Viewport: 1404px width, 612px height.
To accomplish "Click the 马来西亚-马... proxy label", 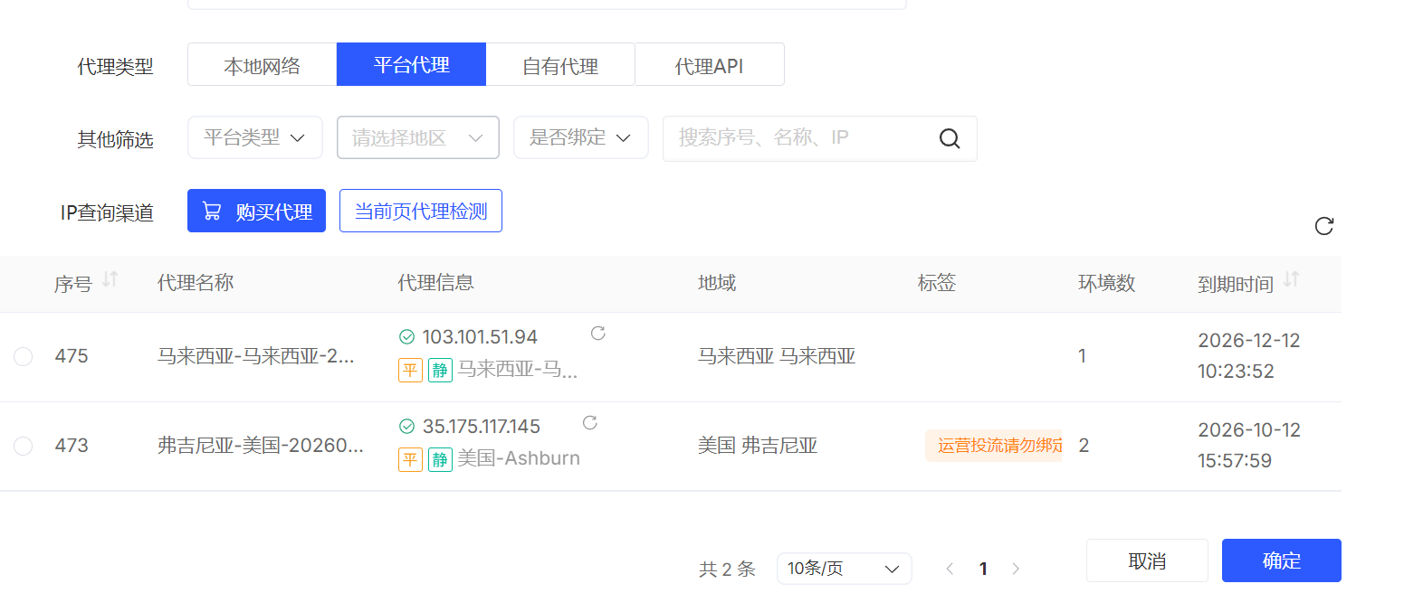I will pyautogui.click(x=517, y=370).
